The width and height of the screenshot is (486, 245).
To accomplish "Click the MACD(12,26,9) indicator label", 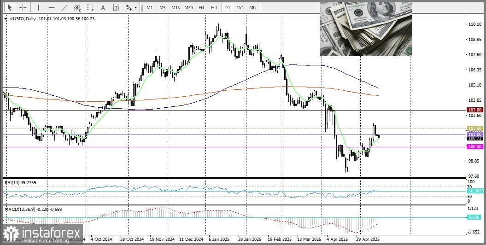I will click(33, 210).
